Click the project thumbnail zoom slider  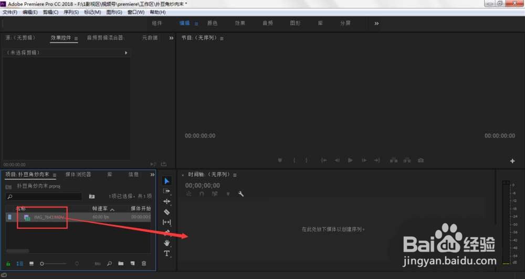(54, 264)
